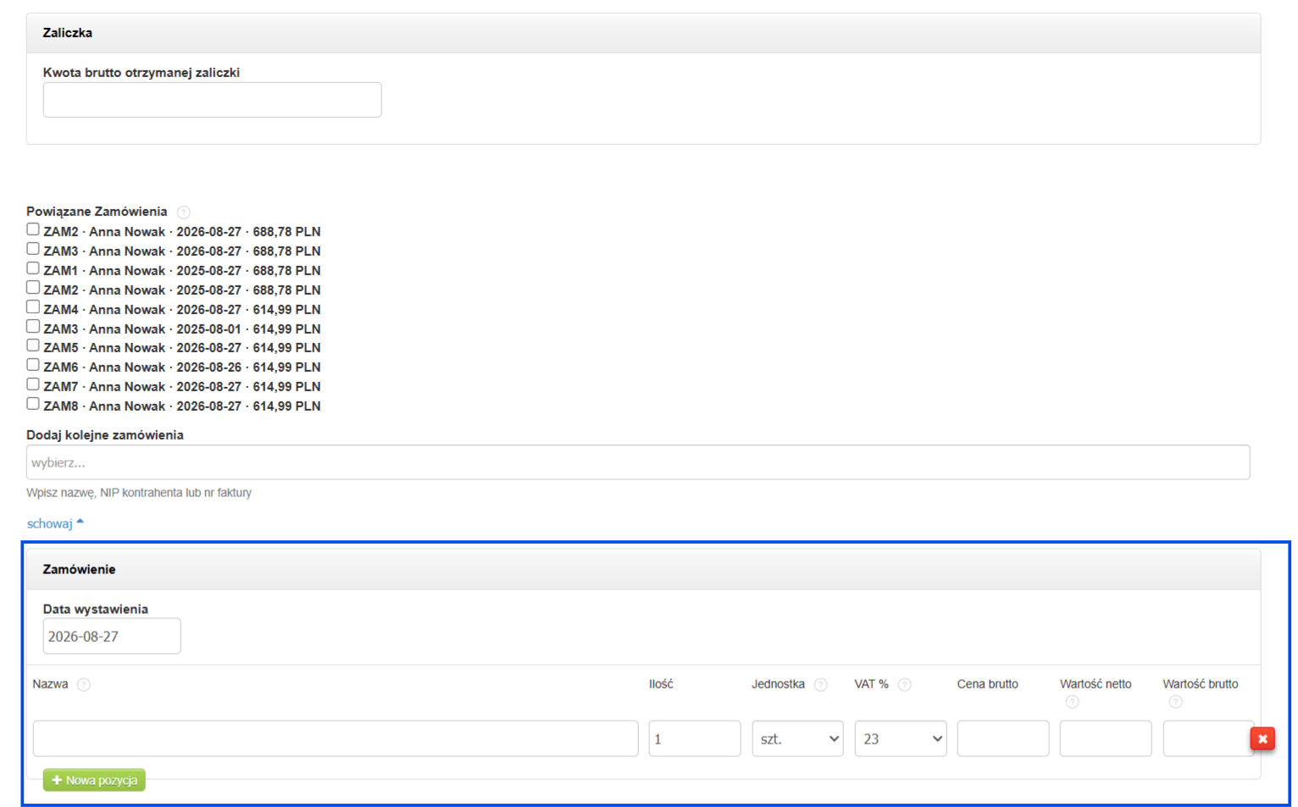1298x807 pixels.
Task: Click help icon beside Powiązane Zamówienia
Action: click(184, 213)
